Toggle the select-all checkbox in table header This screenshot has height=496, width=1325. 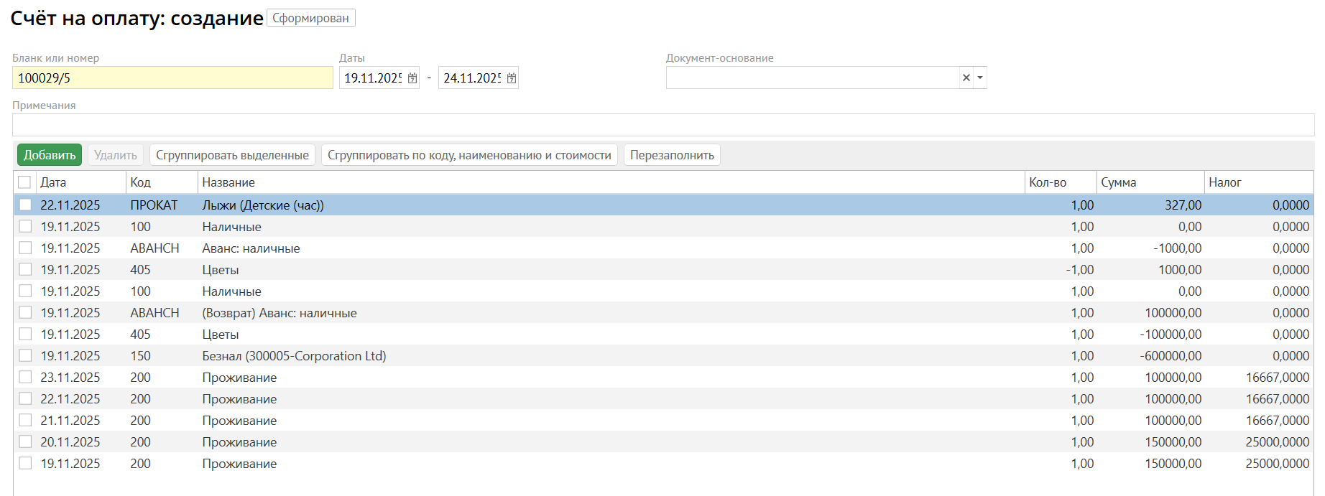pyautogui.click(x=25, y=182)
